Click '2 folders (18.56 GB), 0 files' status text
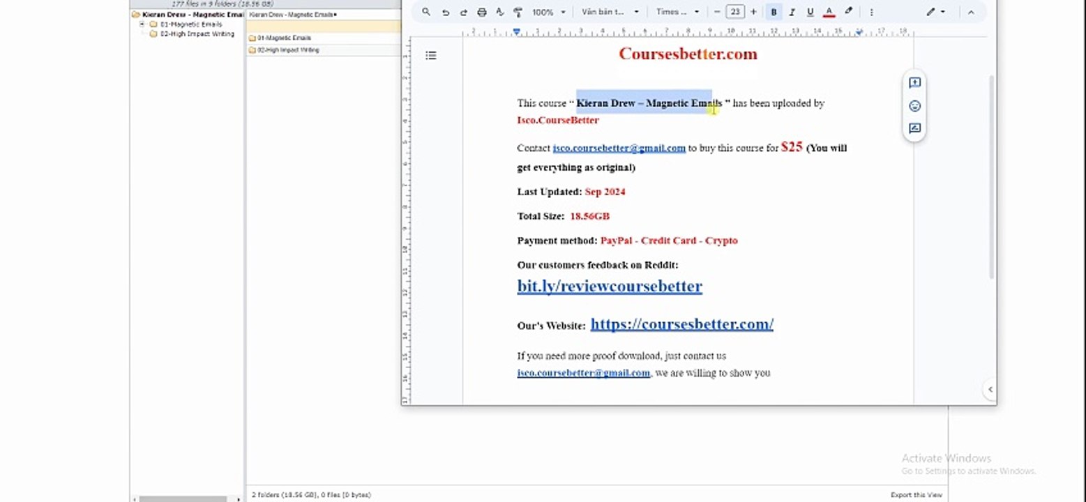 point(311,495)
